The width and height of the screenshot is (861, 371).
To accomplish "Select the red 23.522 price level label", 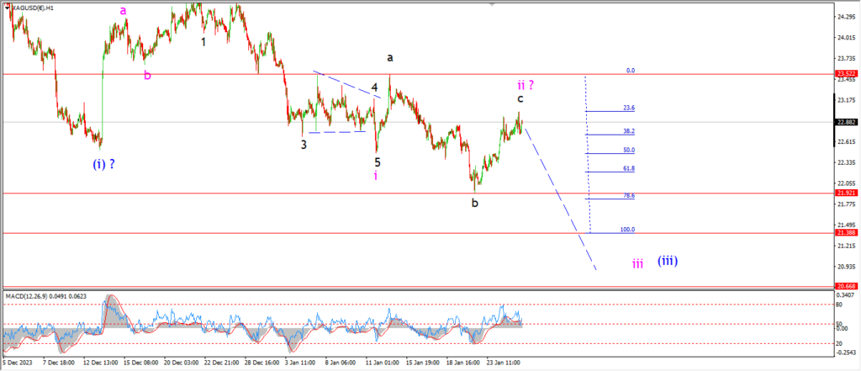I will point(846,74).
